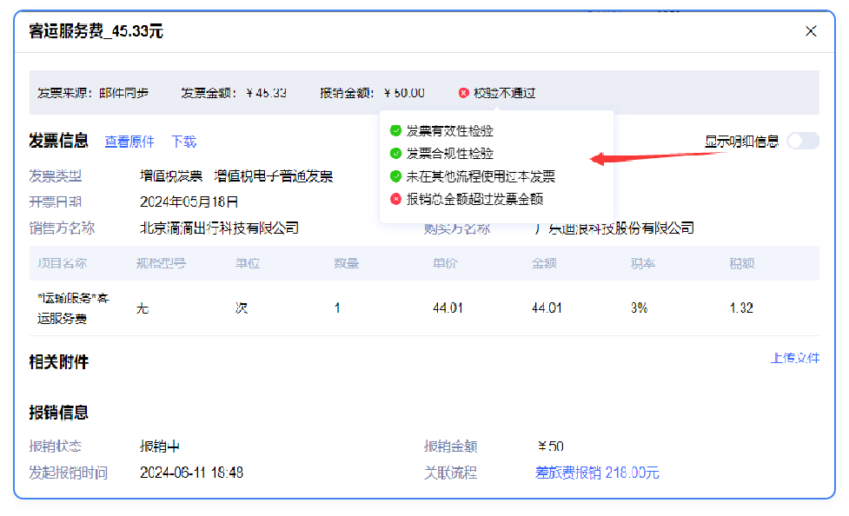Close the 客运服务费 invoice dialog

(811, 31)
